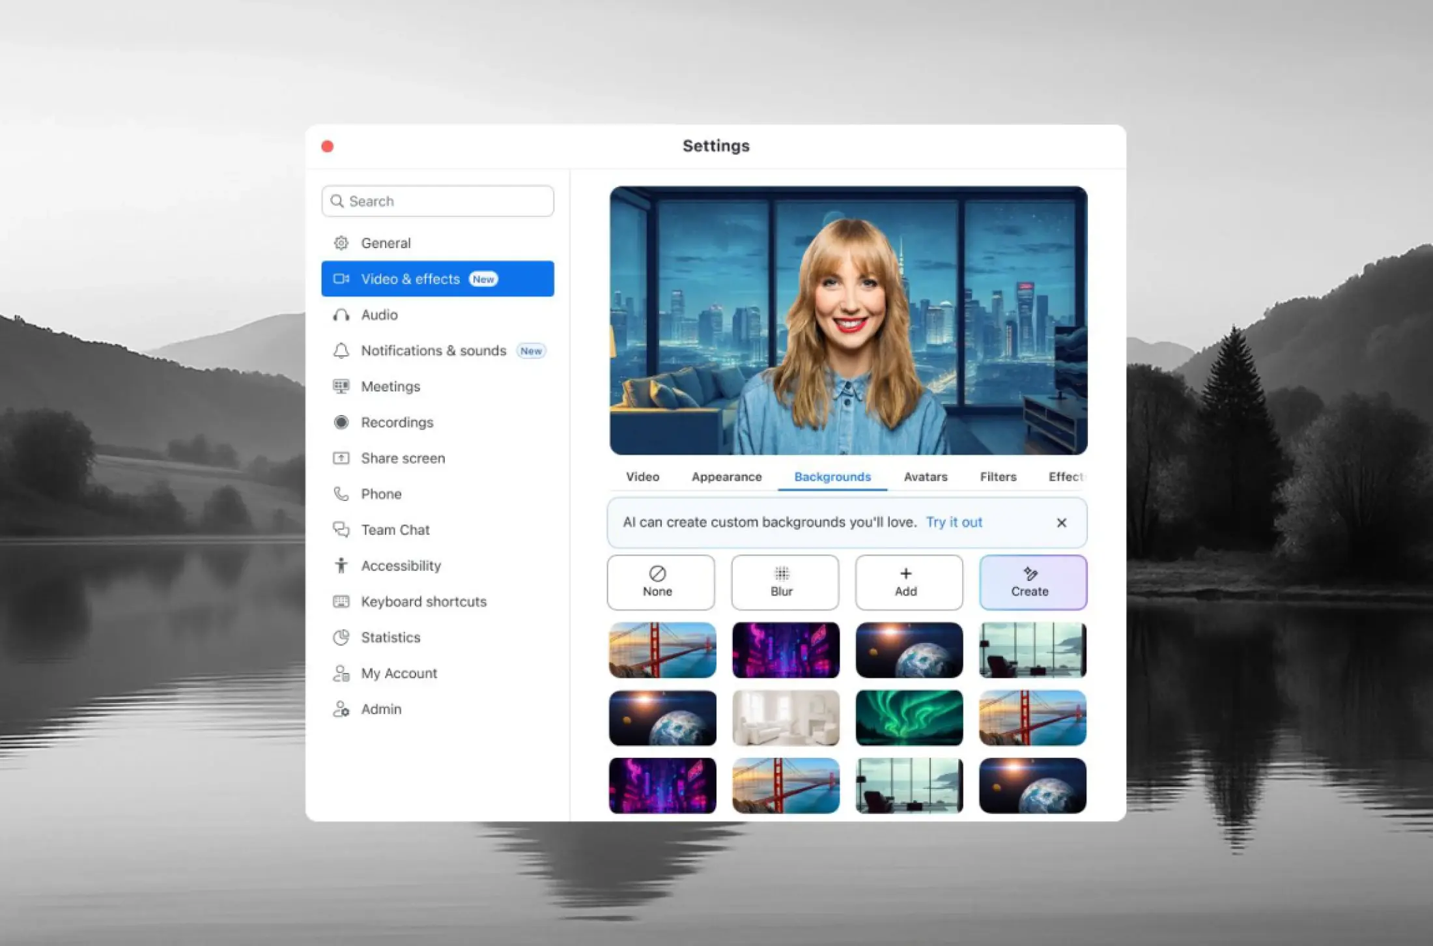Follow the Try it out link

tap(954, 523)
